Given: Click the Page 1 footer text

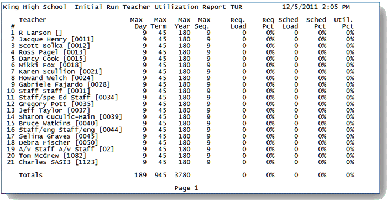Looking at the screenshot, I should [186, 188].
